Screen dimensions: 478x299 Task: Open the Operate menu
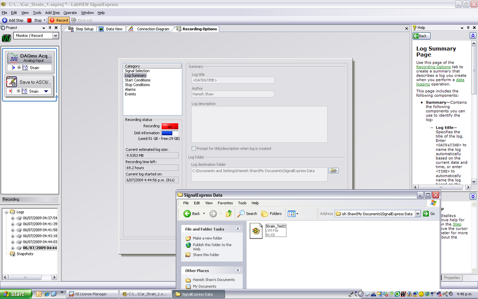pyautogui.click(x=70, y=13)
